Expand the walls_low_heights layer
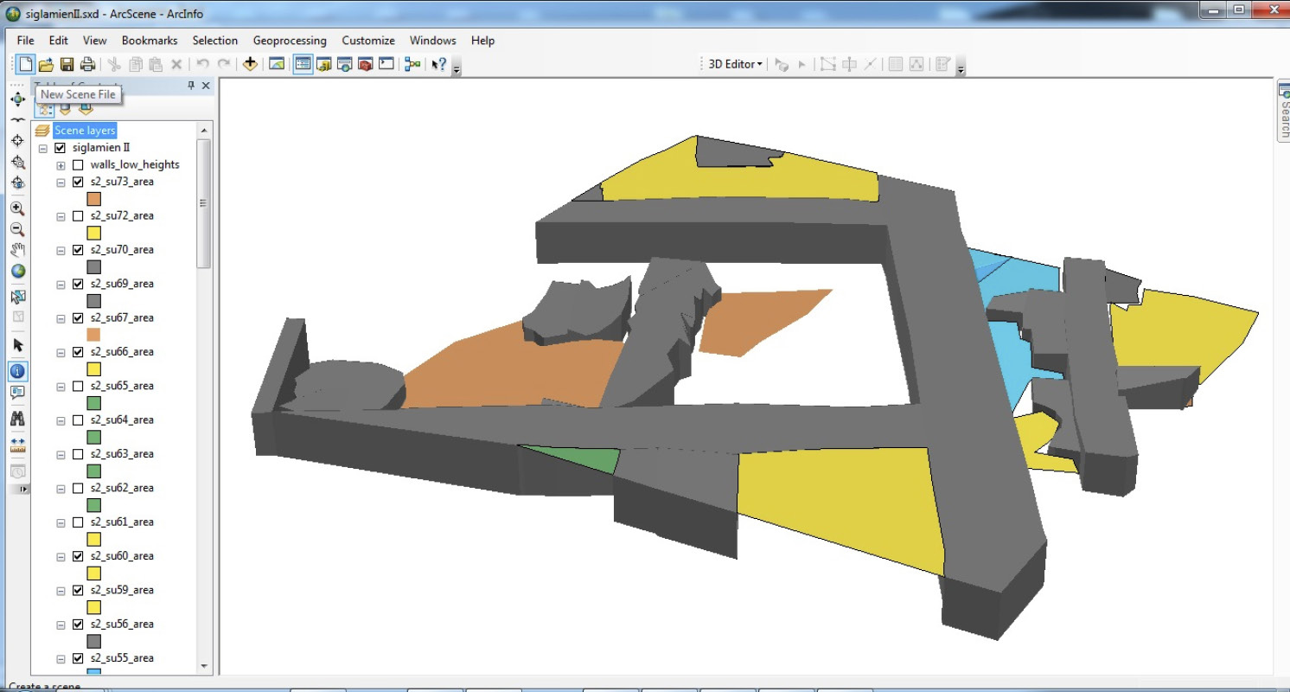This screenshot has width=1290, height=692. pos(61,165)
